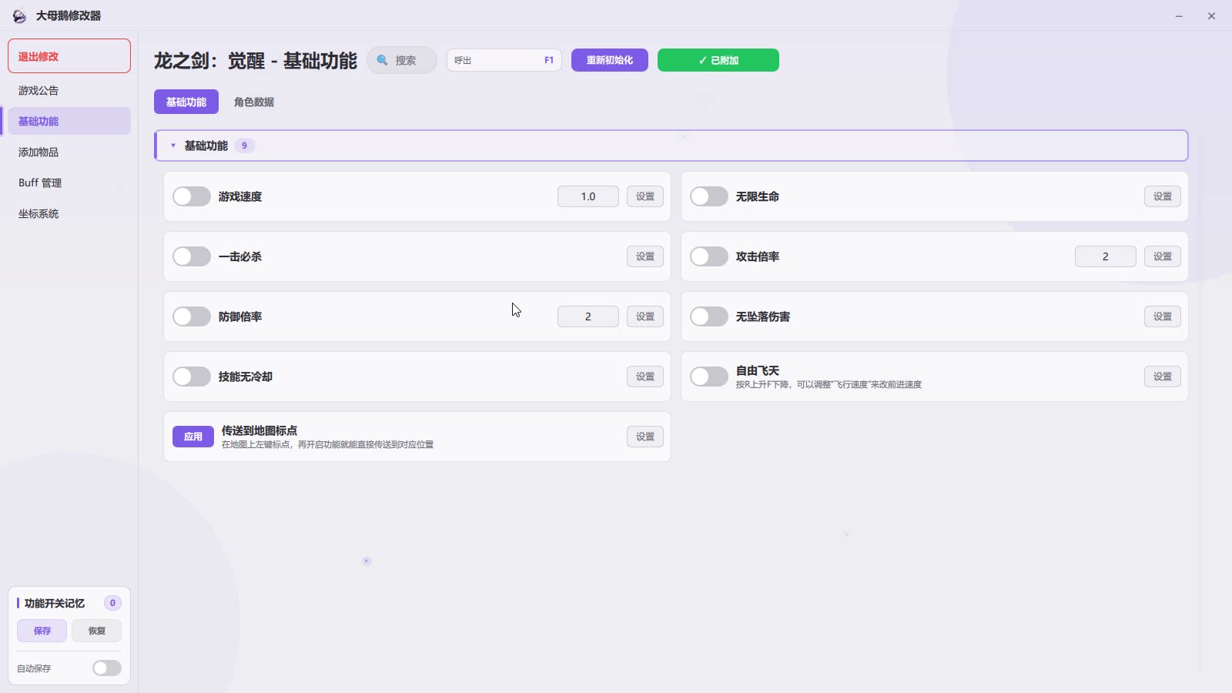Toggle the 自动保存 switch
Screen dimensions: 1232x693
point(107,668)
